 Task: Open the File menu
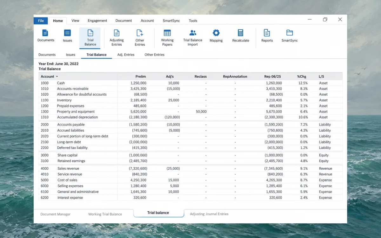click(x=41, y=21)
